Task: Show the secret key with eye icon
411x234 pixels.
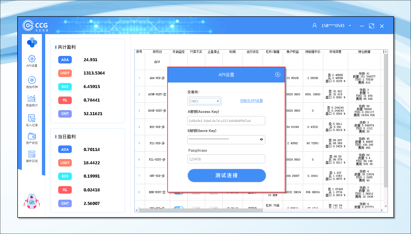Action: click(x=261, y=139)
